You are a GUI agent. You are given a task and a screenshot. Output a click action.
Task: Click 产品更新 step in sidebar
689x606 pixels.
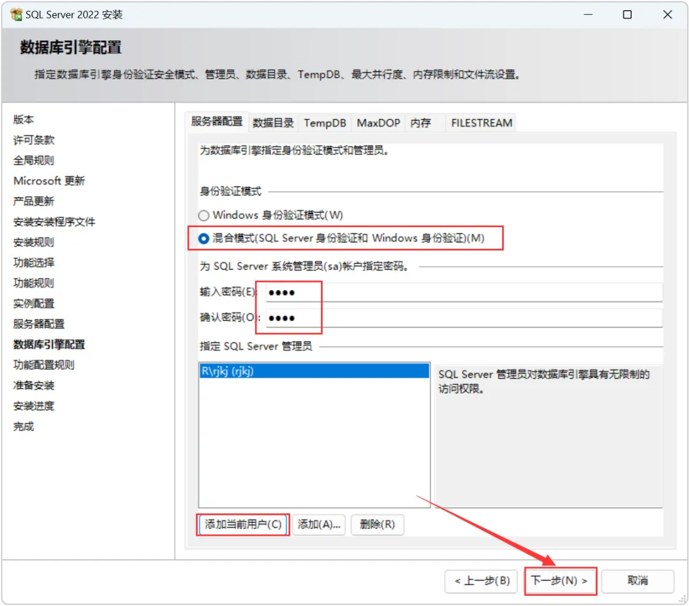tap(34, 202)
